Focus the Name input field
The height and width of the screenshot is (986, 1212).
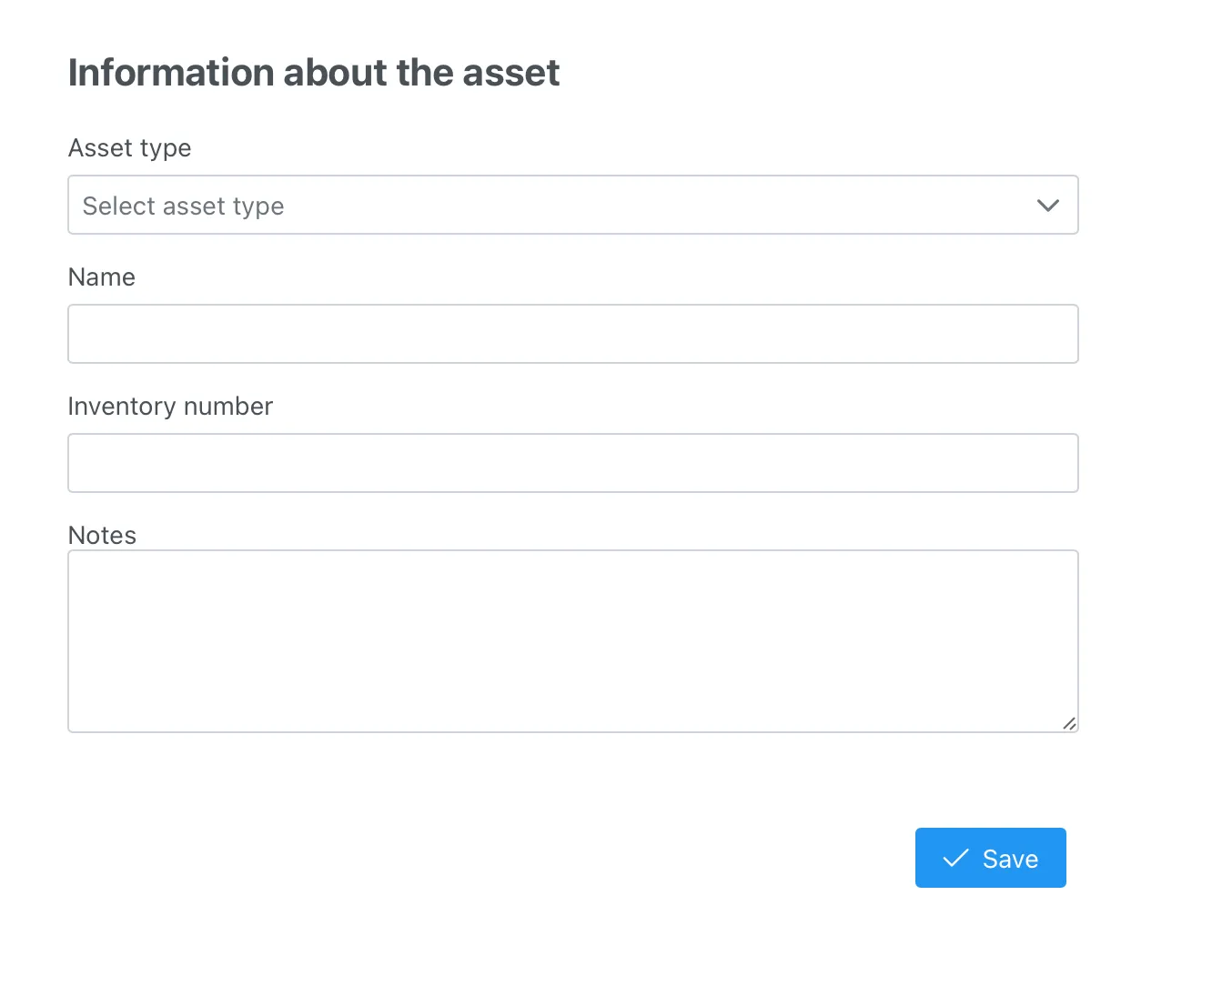[572, 334]
